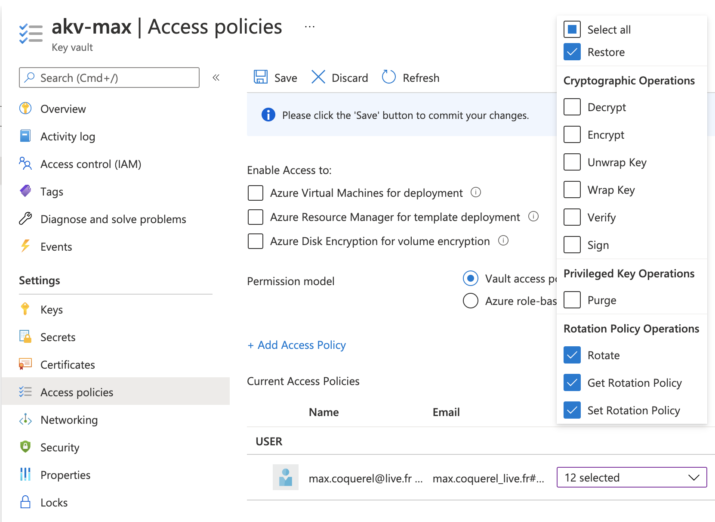Select the Vault access policy radio button
Viewport: 715px width, 522px height.
471,279
